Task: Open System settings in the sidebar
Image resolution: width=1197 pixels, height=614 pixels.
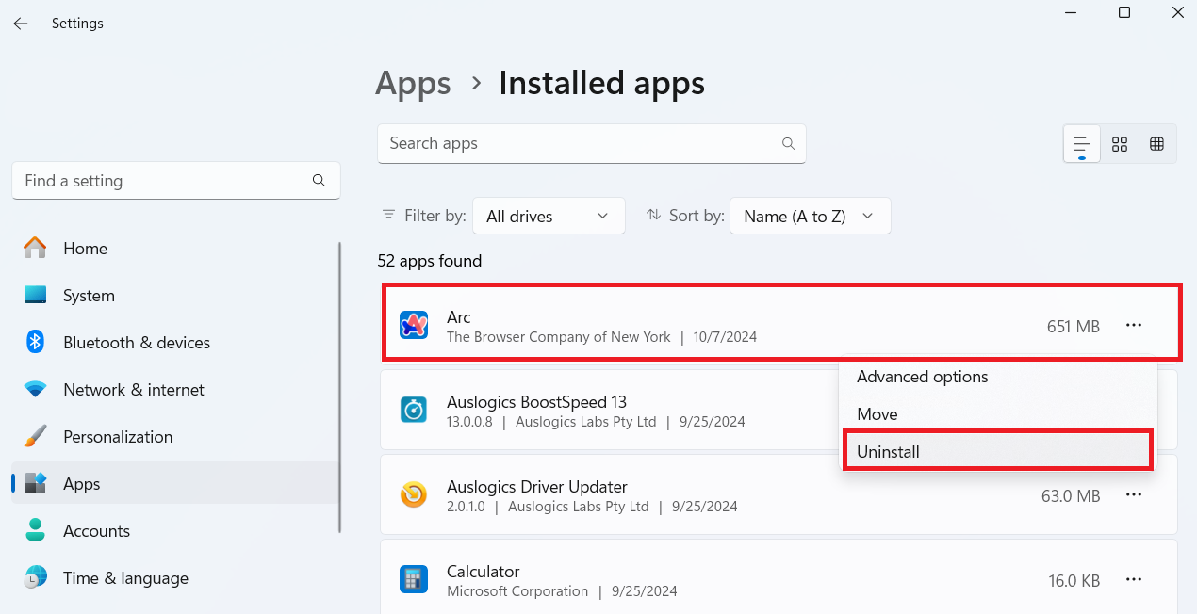Action: pos(176,296)
